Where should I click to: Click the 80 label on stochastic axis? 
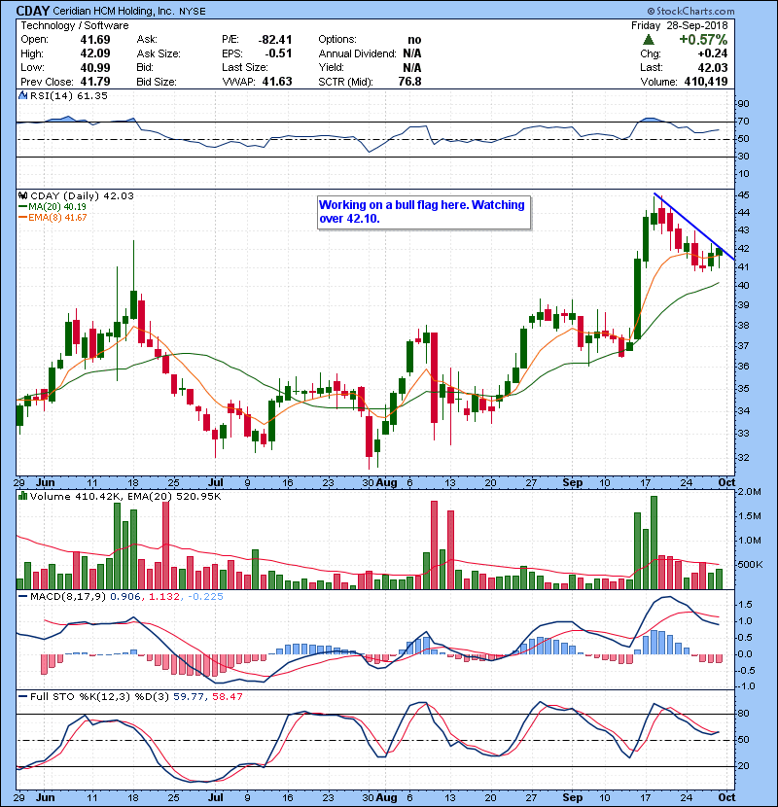pos(744,714)
